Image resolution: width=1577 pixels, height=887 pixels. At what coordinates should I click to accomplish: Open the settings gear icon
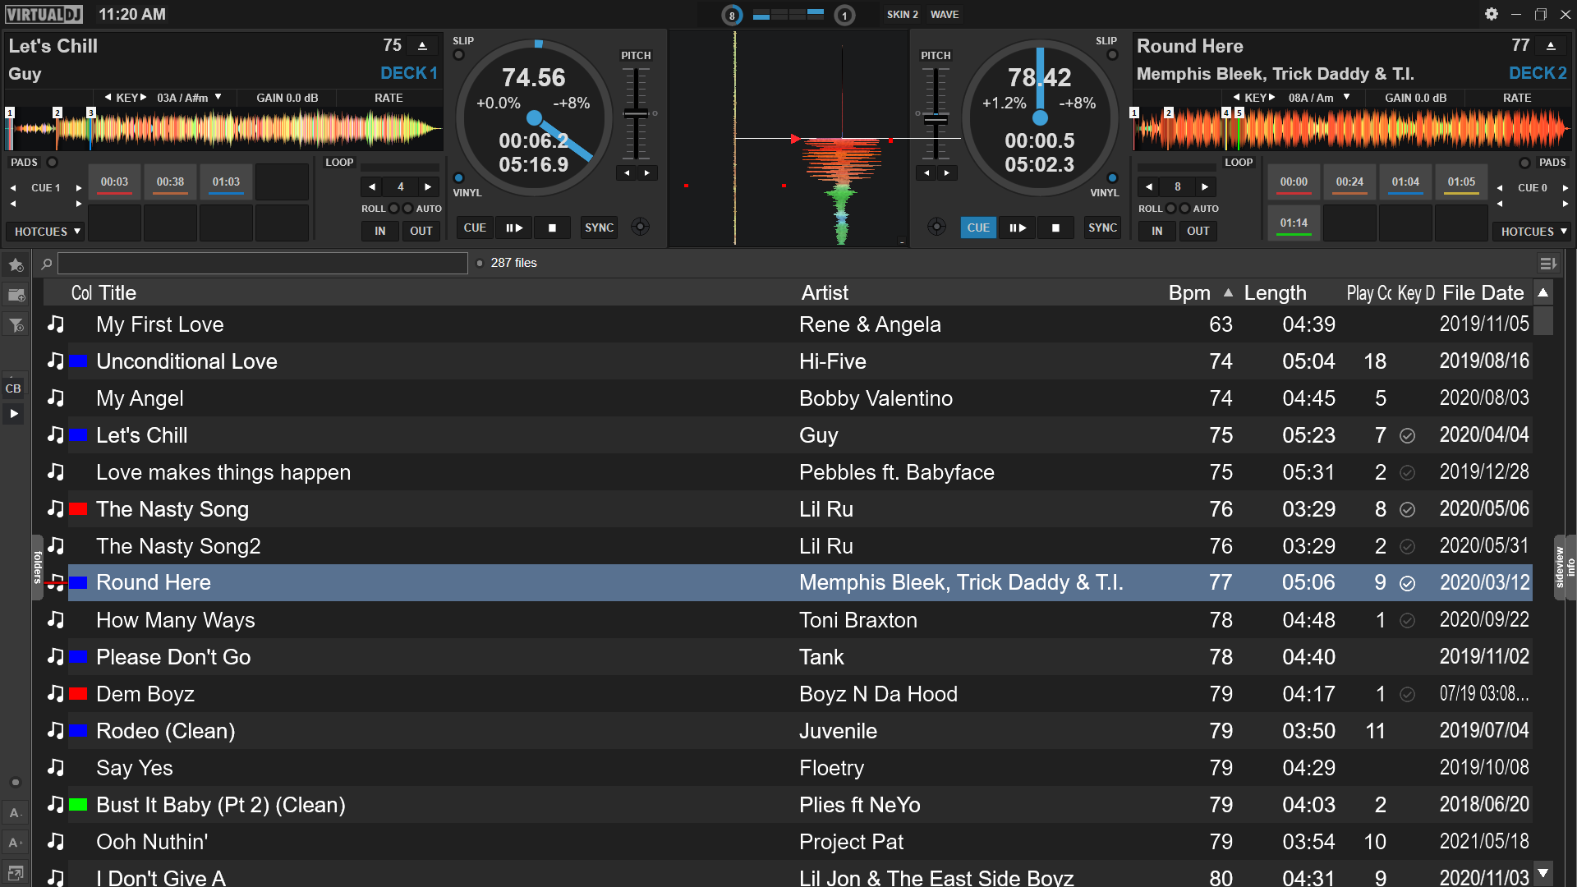1492,14
